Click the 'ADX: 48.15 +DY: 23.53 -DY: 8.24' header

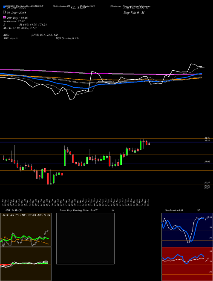[26, 215]
